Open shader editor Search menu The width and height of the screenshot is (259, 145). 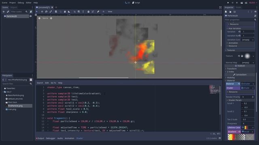40,83
